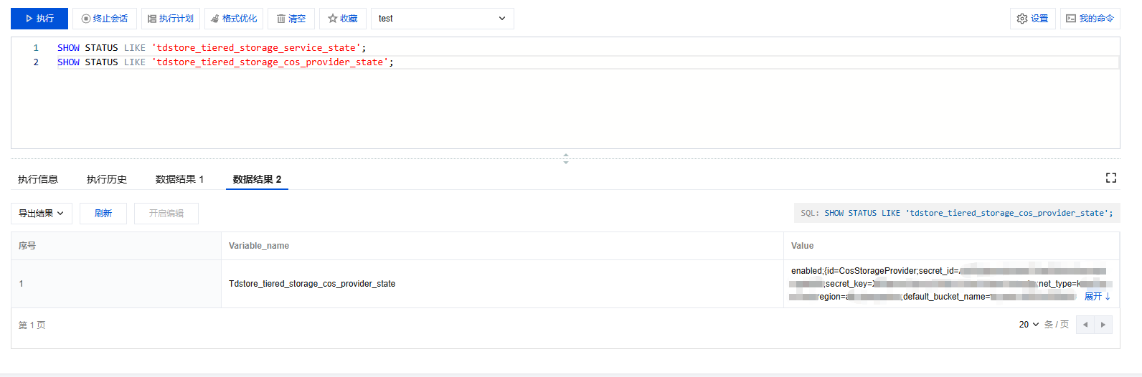
Task: Click SQL editor line 2 cos_provider_state query
Action: point(225,62)
